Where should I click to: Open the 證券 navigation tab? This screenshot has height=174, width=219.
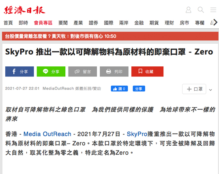click(93, 23)
